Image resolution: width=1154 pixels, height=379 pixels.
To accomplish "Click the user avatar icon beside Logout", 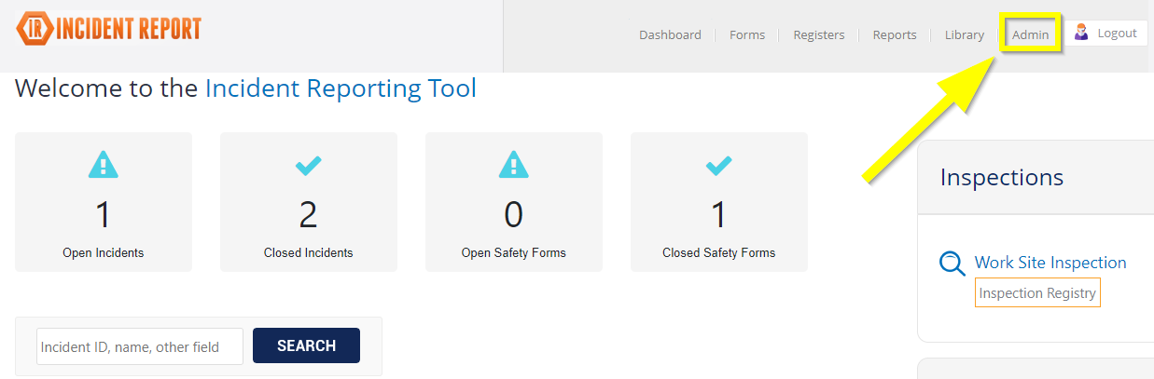I will [x=1081, y=34].
